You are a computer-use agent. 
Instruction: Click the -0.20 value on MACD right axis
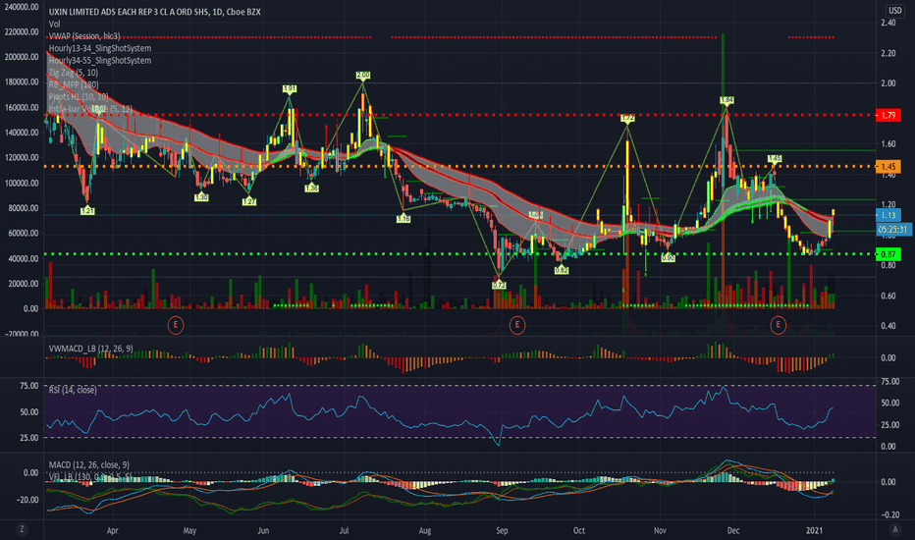[888, 514]
